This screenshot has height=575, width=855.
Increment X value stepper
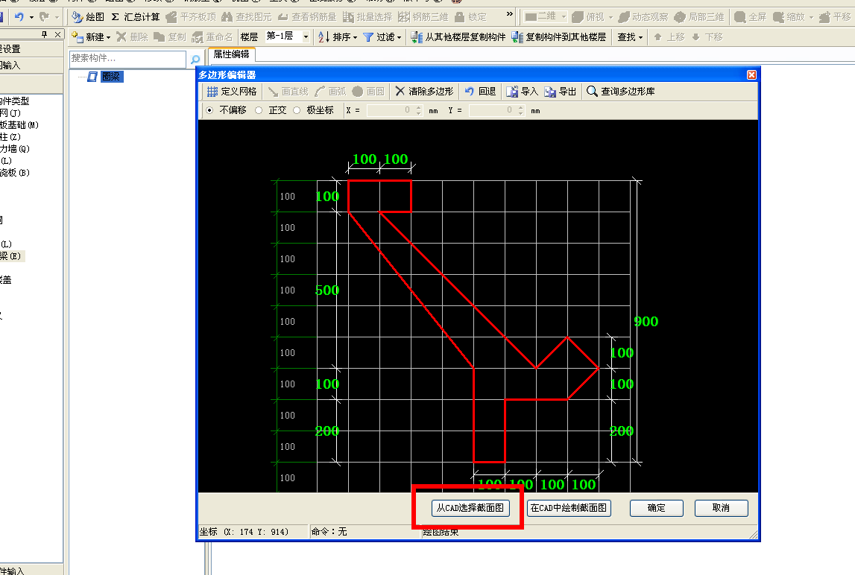coord(419,107)
